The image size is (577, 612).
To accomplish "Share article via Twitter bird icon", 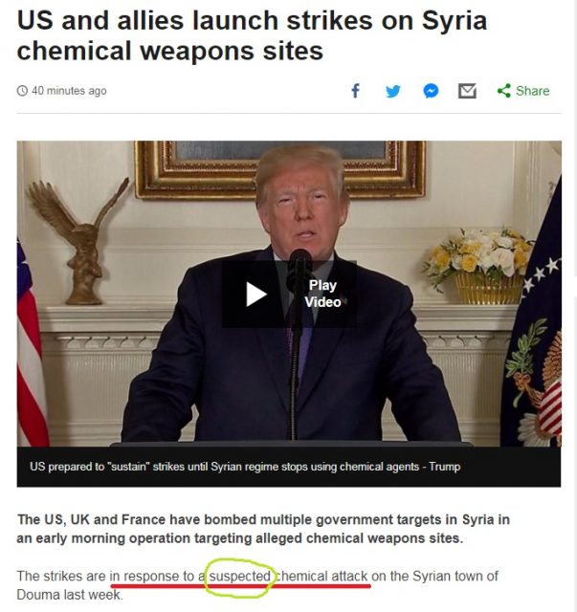I will 393,91.
